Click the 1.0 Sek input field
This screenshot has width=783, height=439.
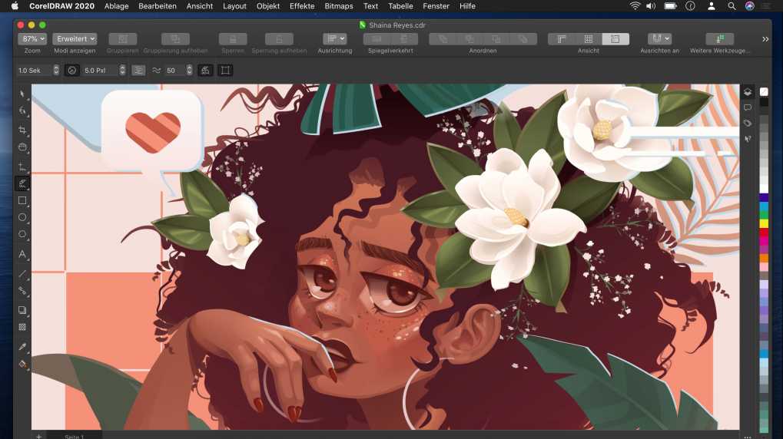point(34,71)
